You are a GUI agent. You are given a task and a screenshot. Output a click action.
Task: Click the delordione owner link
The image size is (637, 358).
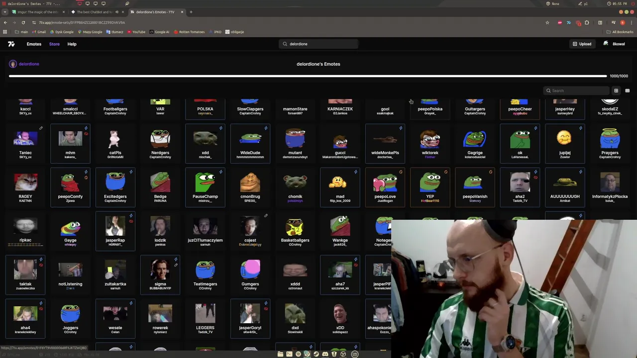(24, 64)
